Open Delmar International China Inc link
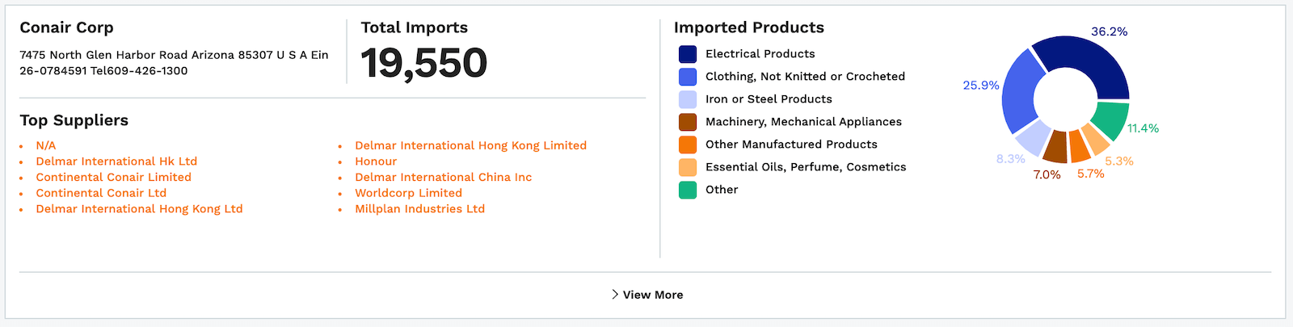 point(443,177)
